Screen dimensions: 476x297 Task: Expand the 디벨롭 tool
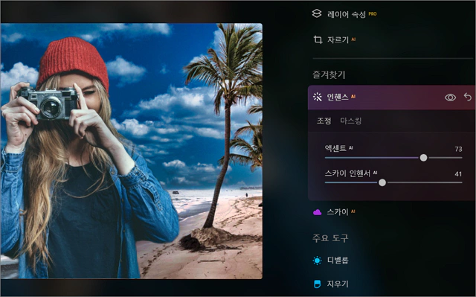[338, 261]
